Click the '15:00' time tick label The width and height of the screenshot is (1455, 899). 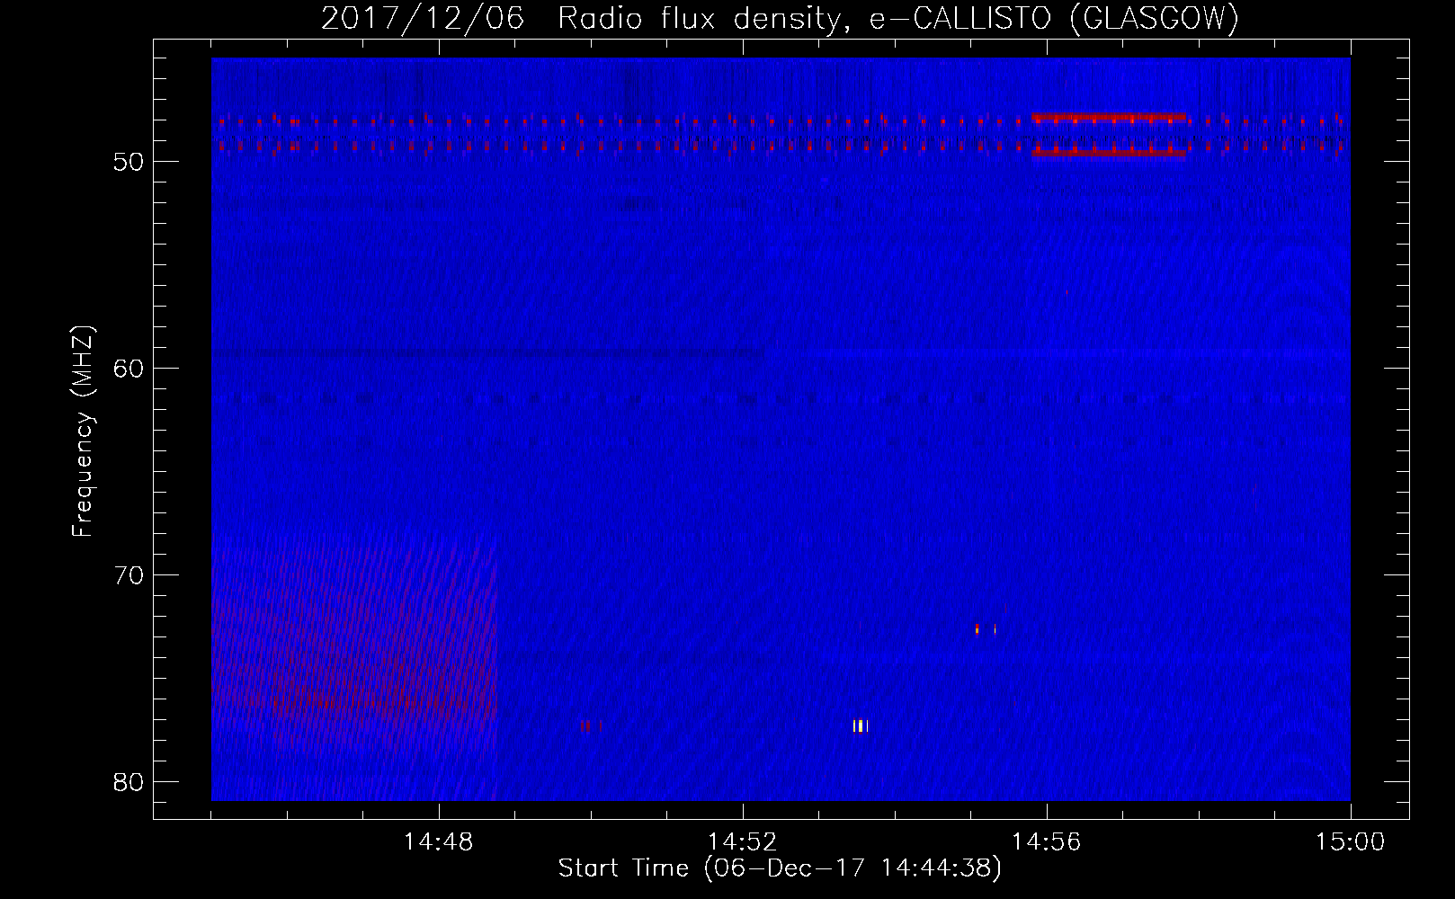click(1351, 841)
